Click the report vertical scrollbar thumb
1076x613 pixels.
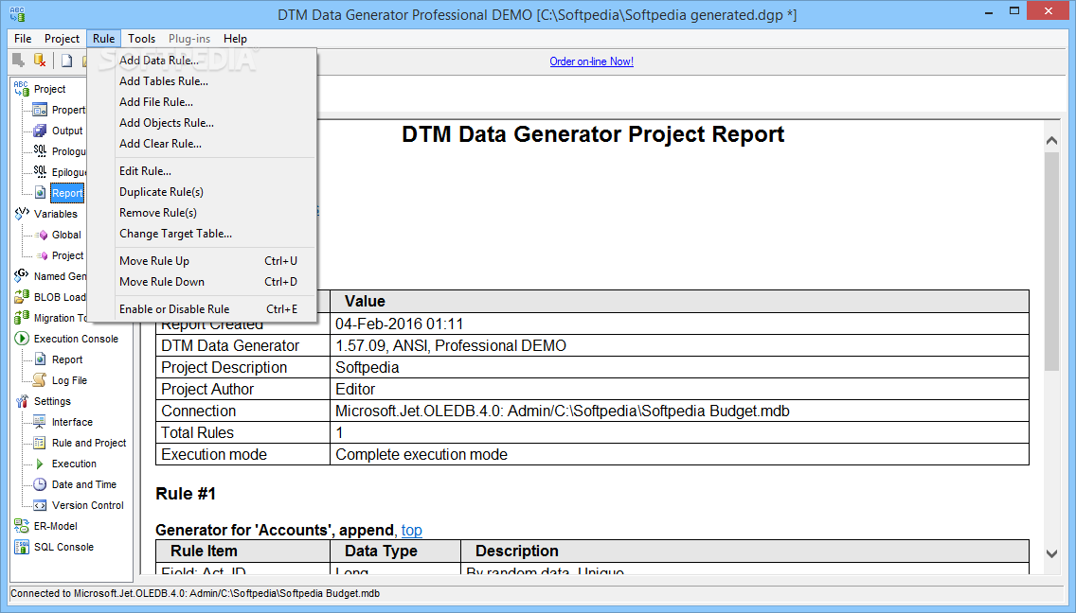pos(1051,261)
